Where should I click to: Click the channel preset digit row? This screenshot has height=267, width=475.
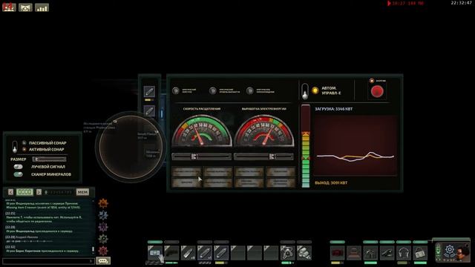[x=58, y=192]
